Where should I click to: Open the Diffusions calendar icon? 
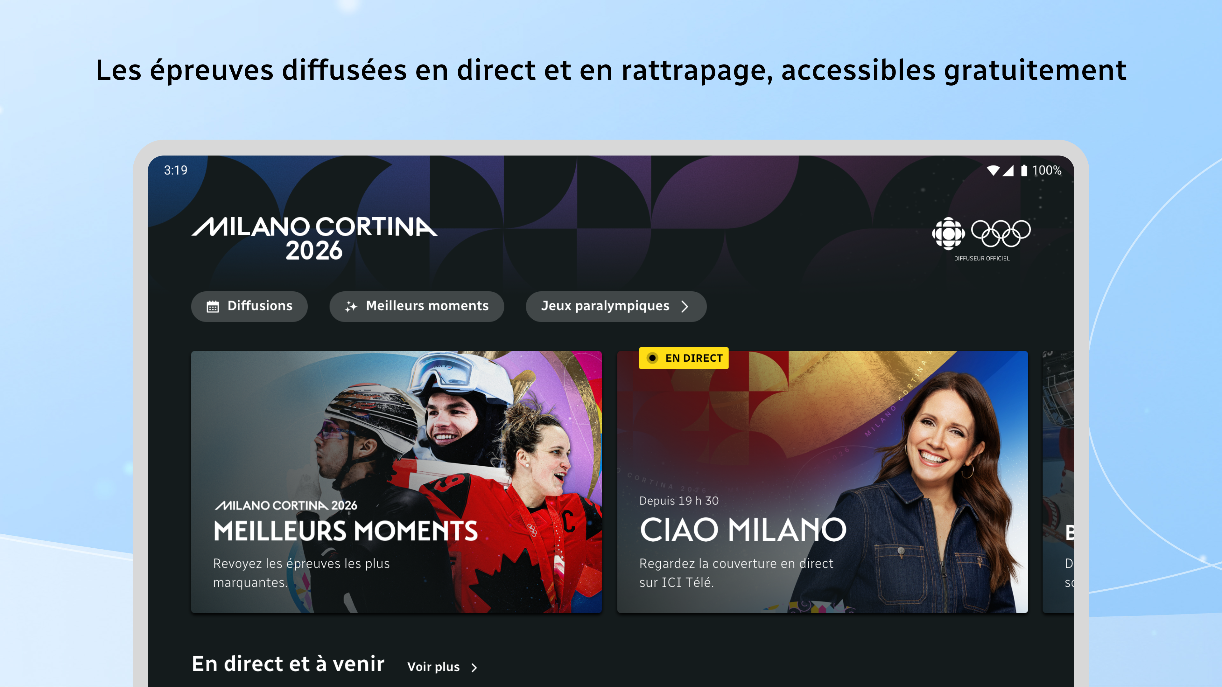[213, 307]
